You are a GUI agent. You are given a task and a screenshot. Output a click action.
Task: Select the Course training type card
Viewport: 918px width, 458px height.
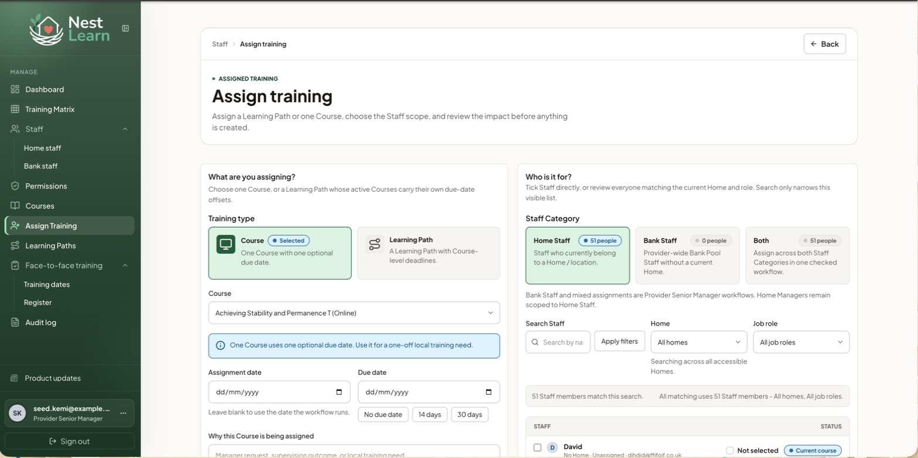[x=280, y=253]
